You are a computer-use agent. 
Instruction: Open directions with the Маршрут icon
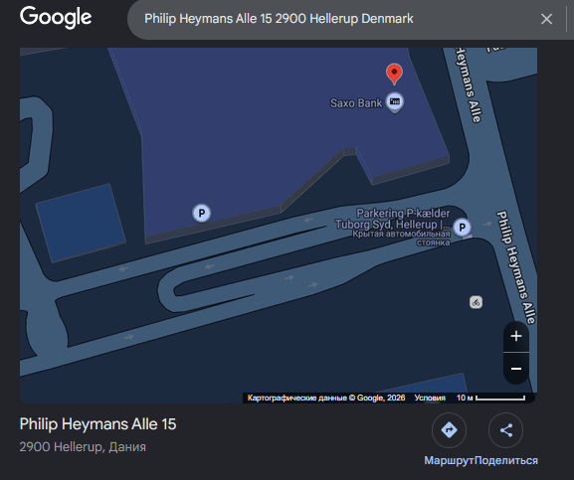449,430
